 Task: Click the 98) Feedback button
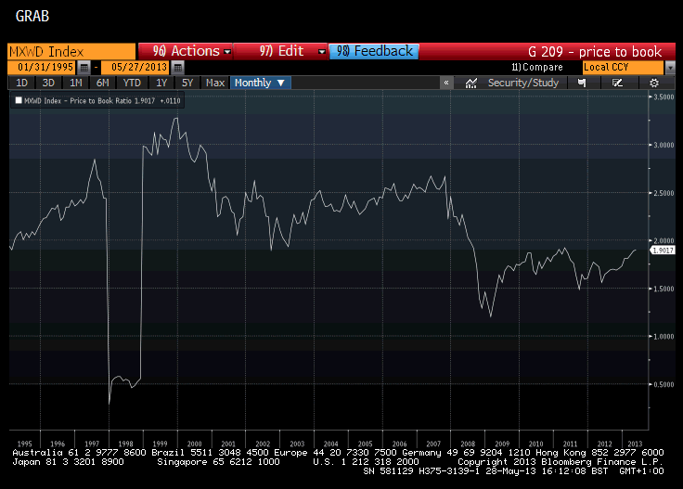tap(374, 51)
